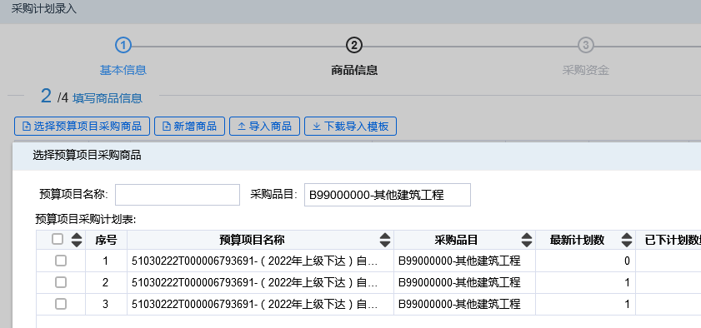Click the 预算项目采购计划表 label

pos(85,219)
